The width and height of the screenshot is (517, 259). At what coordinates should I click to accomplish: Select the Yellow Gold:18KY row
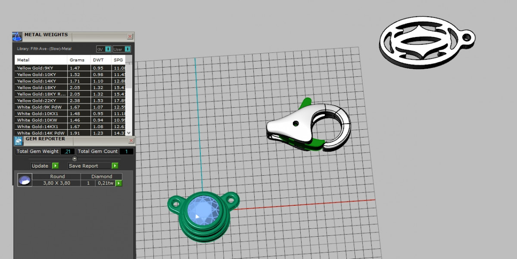pyautogui.click(x=70, y=87)
